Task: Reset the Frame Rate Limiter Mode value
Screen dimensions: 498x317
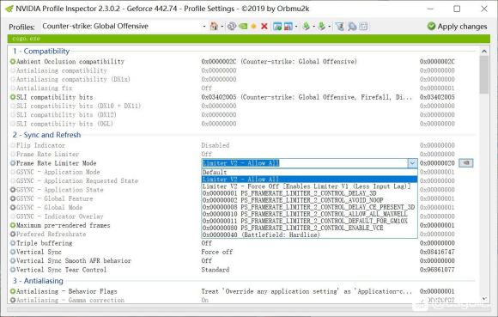Action: click(x=466, y=163)
